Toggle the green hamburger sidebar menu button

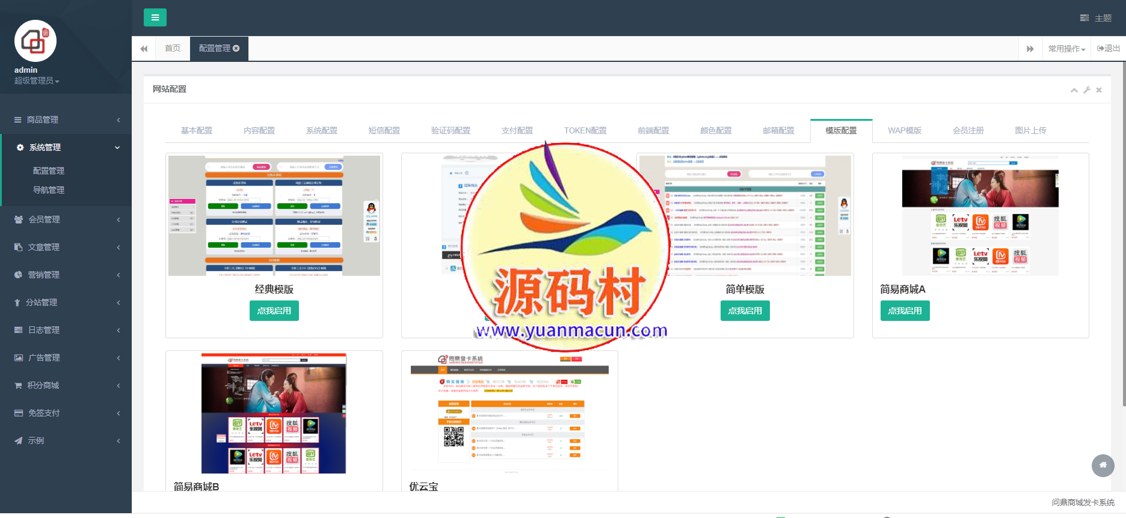tap(155, 17)
